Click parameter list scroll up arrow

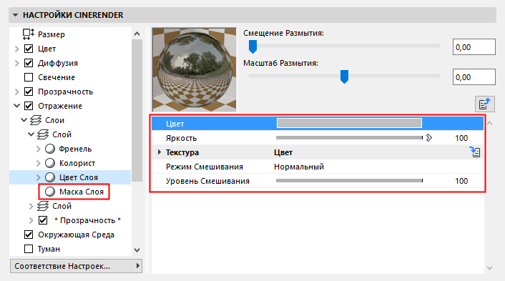[489, 123]
